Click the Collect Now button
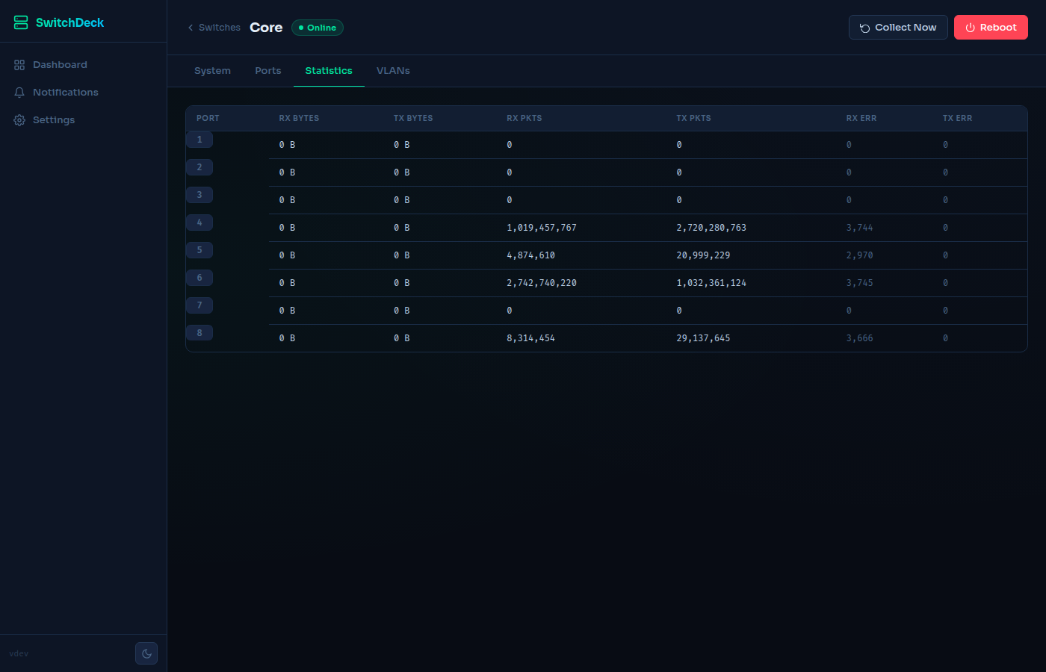 [x=898, y=28]
